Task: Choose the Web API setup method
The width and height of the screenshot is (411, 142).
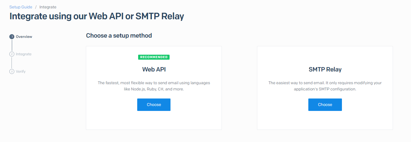Action: pyautogui.click(x=154, y=105)
